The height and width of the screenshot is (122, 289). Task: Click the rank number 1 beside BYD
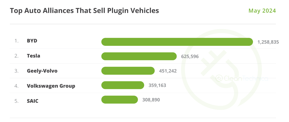(x=17, y=41)
